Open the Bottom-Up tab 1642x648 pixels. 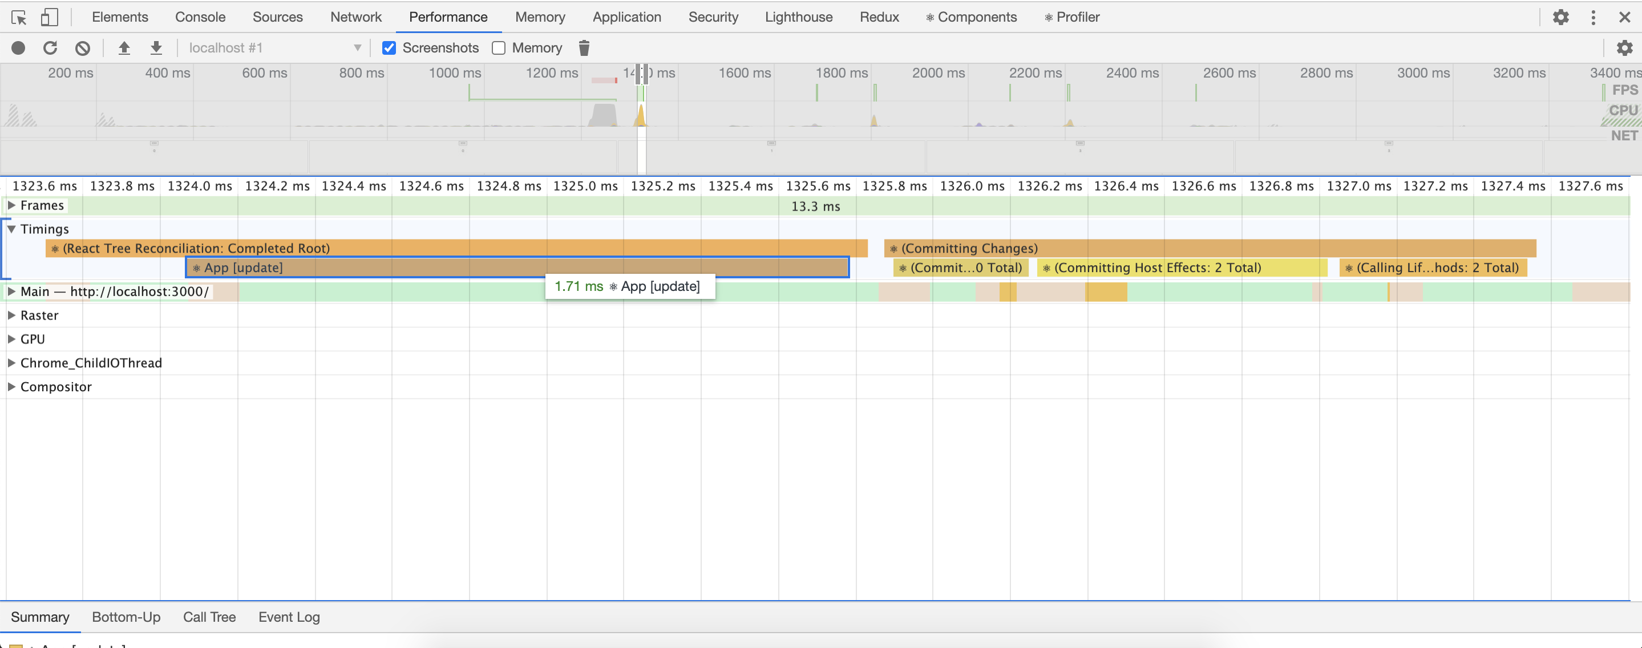(x=126, y=616)
